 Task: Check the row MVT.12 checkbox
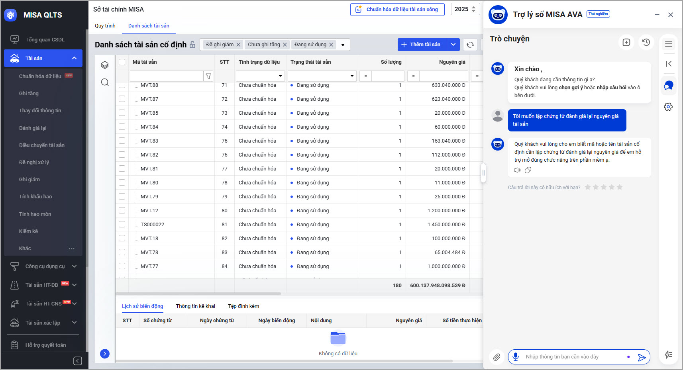pyautogui.click(x=122, y=210)
